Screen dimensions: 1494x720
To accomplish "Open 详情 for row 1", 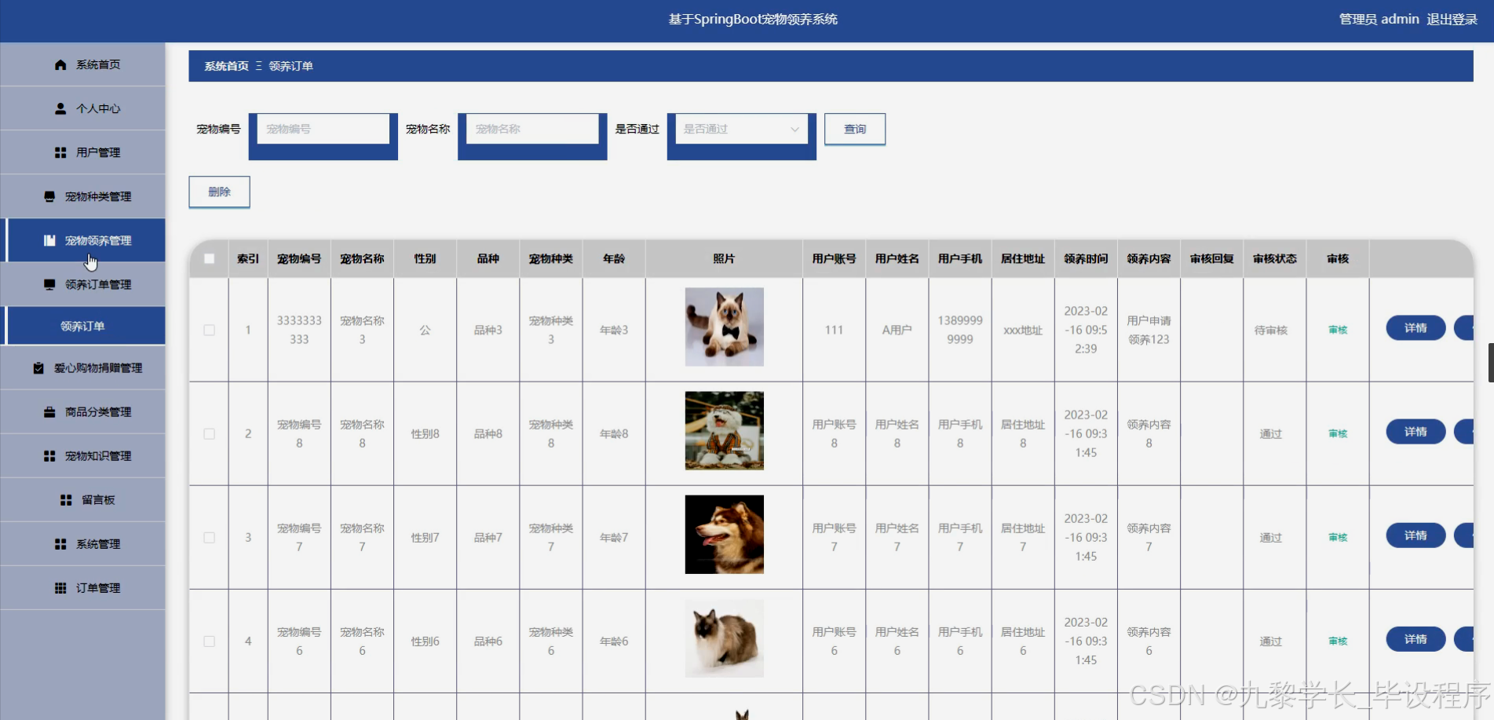I will click(x=1415, y=327).
